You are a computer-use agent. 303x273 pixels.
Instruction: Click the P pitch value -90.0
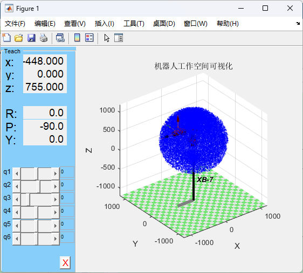pyautogui.click(x=45, y=126)
